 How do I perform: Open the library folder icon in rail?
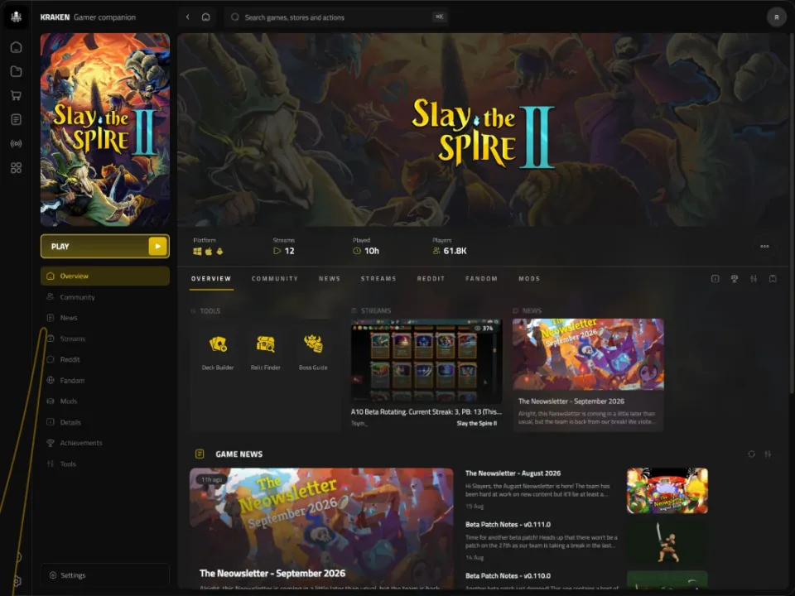pyautogui.click(x=17, y=71)
